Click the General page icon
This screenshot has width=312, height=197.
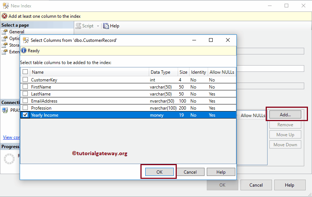[x=4, y=32]
